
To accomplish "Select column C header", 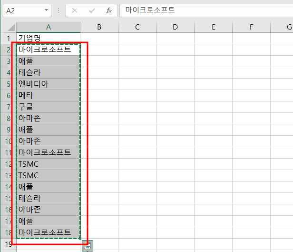I will [x=137, y=27].
